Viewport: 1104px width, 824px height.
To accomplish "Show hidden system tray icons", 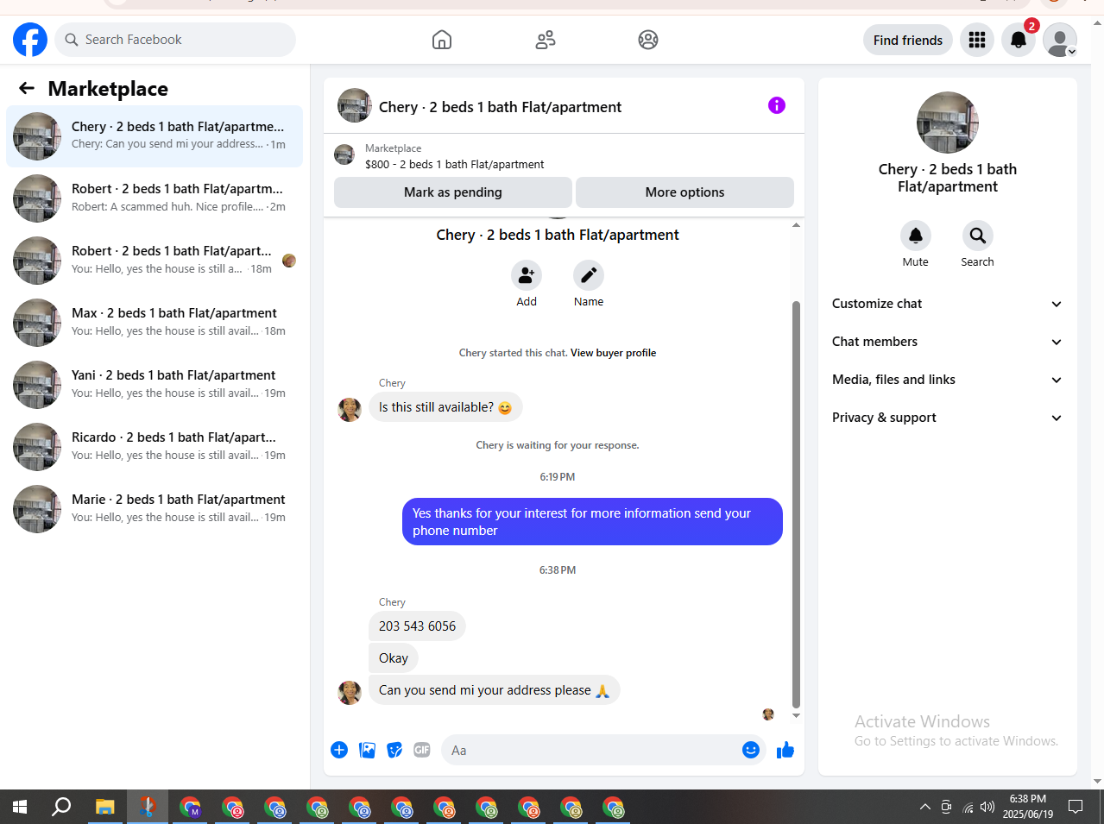I will click(925, 808).
